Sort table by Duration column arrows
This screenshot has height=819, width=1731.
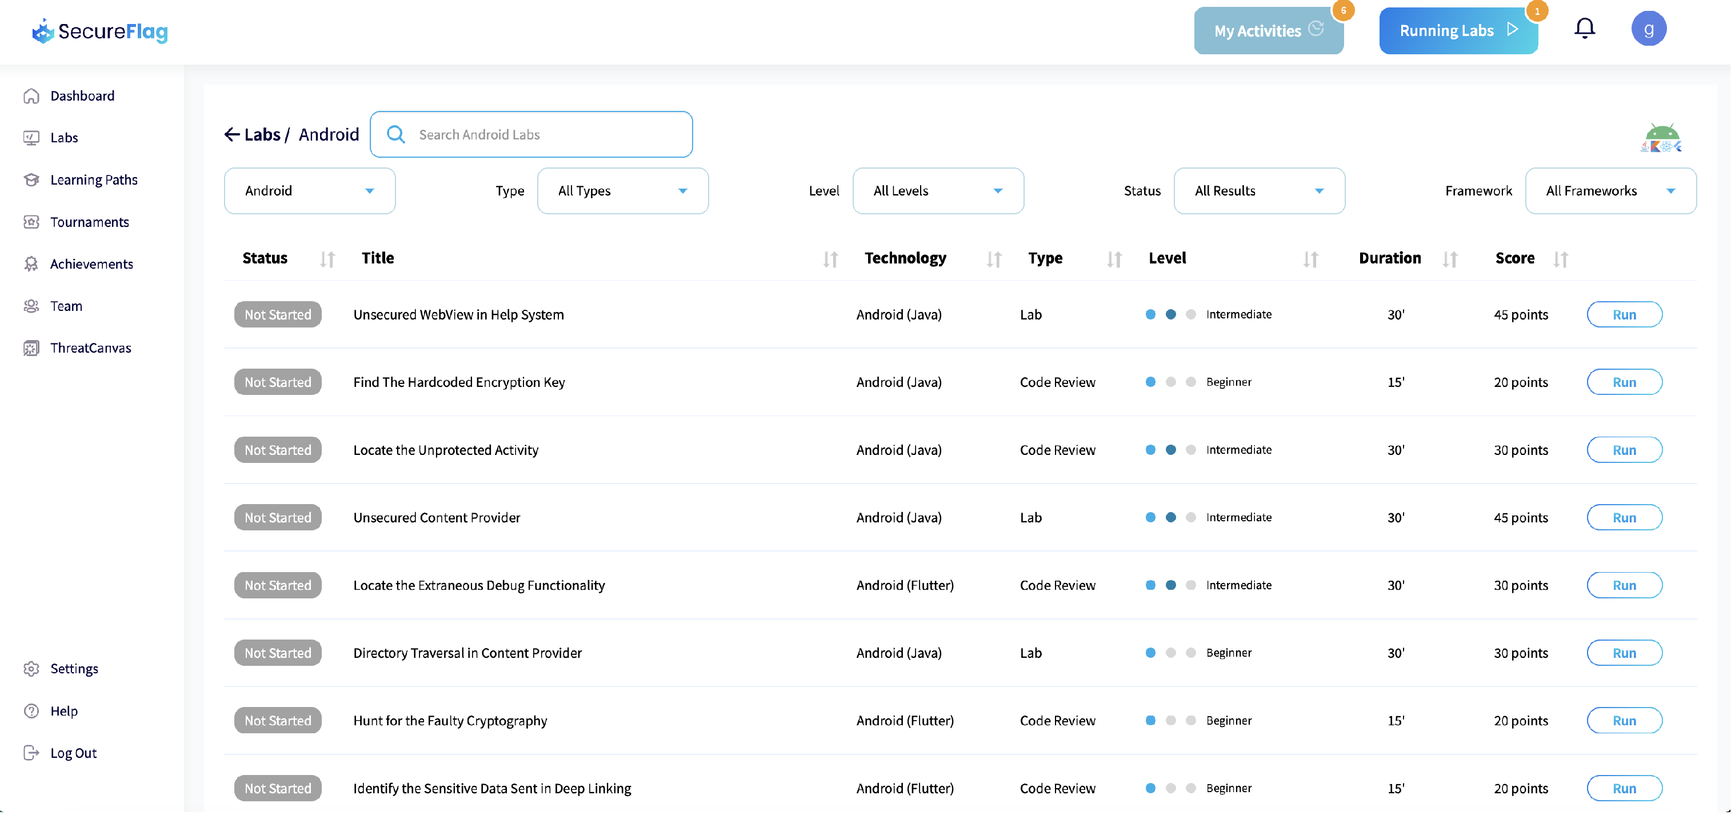point(1449,259)
